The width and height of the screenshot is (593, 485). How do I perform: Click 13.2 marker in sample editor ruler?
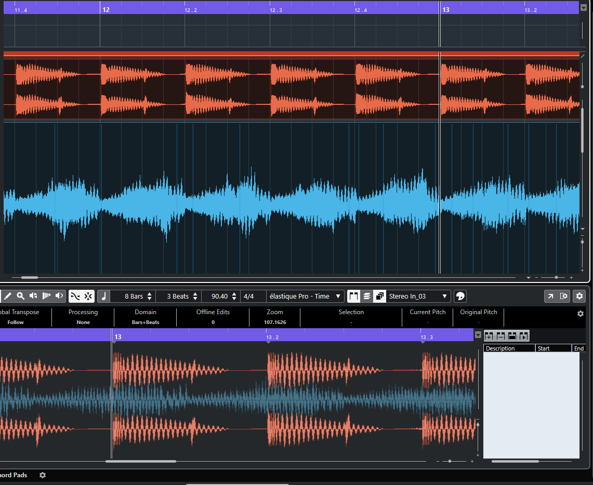[272, 338]
